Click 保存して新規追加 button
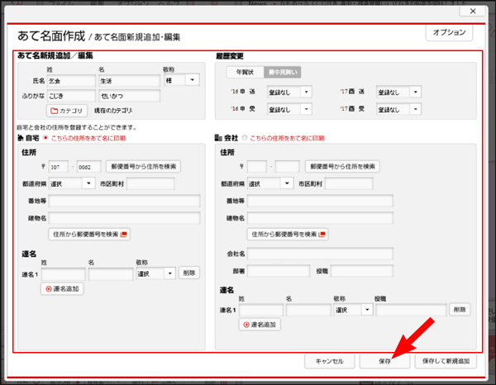Image resolution: width=496 pixels, height=385 pixels. pos(446,361)
